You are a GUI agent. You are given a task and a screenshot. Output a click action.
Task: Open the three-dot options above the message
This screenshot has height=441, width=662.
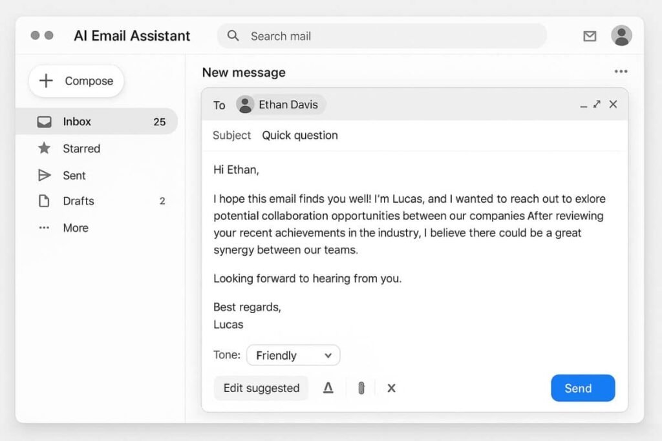tap(621, 72)
